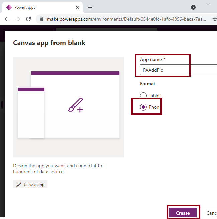Click the 'Design the app you want' description

click(x=58, y=169)
